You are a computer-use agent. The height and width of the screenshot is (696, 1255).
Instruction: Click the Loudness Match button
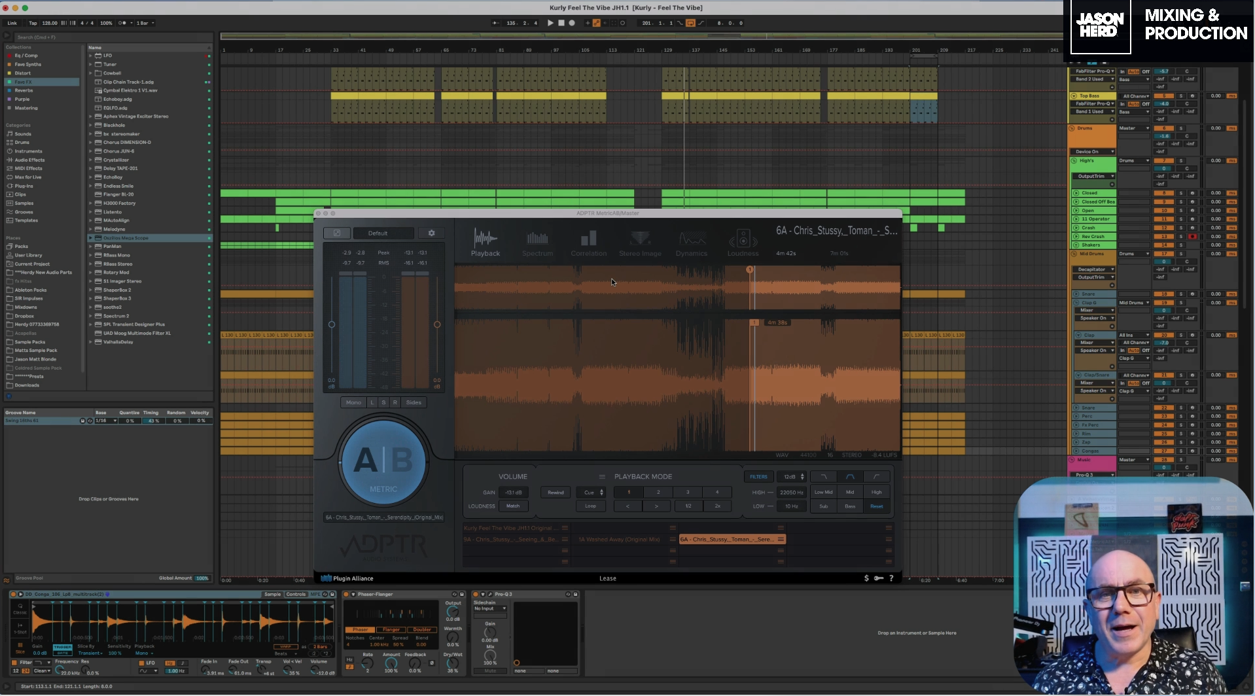point(513,506)
